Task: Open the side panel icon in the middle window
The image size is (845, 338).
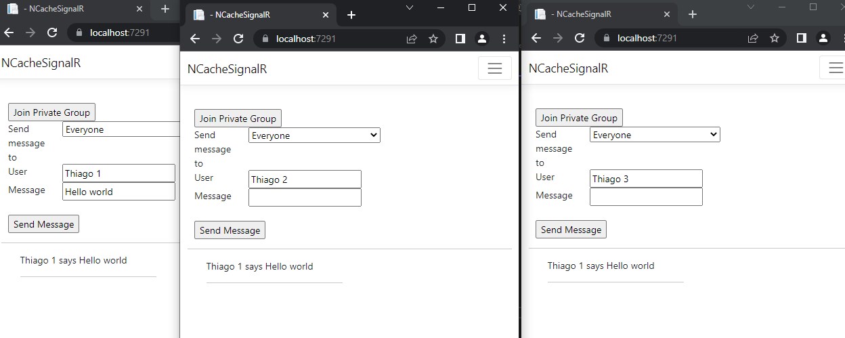Action: 460,39
